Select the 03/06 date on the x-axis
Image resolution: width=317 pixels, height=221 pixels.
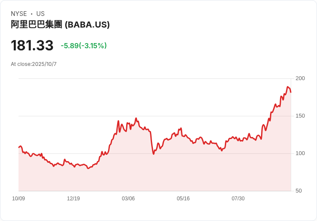click(x=128, y=199)
